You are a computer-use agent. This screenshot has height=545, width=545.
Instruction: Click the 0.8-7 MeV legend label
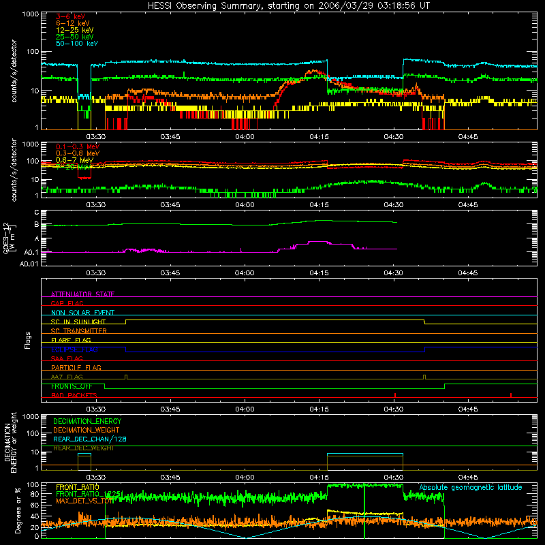[74, 160]
